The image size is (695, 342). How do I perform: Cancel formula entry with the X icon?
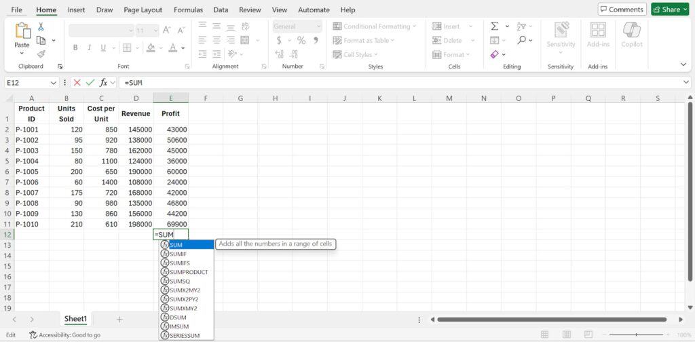click(77, 82)
